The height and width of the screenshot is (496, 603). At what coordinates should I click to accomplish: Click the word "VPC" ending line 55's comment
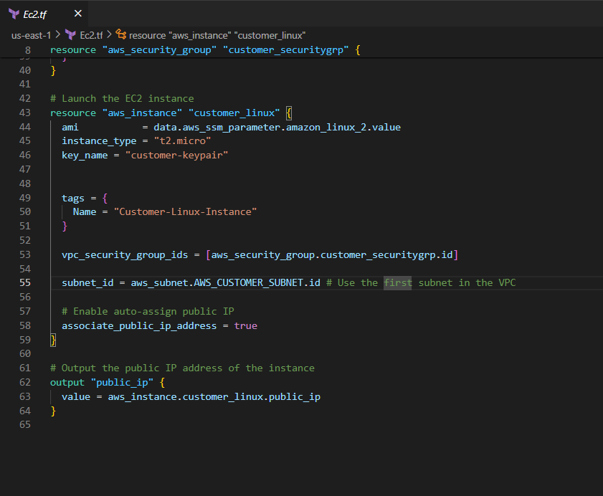pyautogui.click(x=507, y=283)
